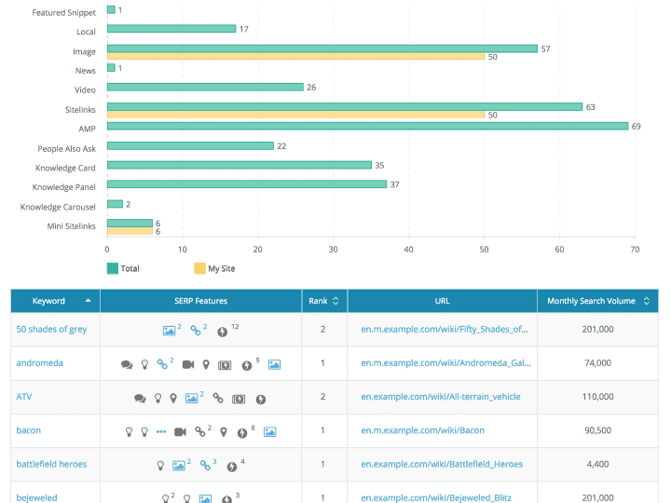Click the mini sitelinks dots icon for bacon

coord(161,431)
